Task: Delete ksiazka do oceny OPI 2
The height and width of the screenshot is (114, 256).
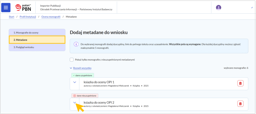Action: 240,104
